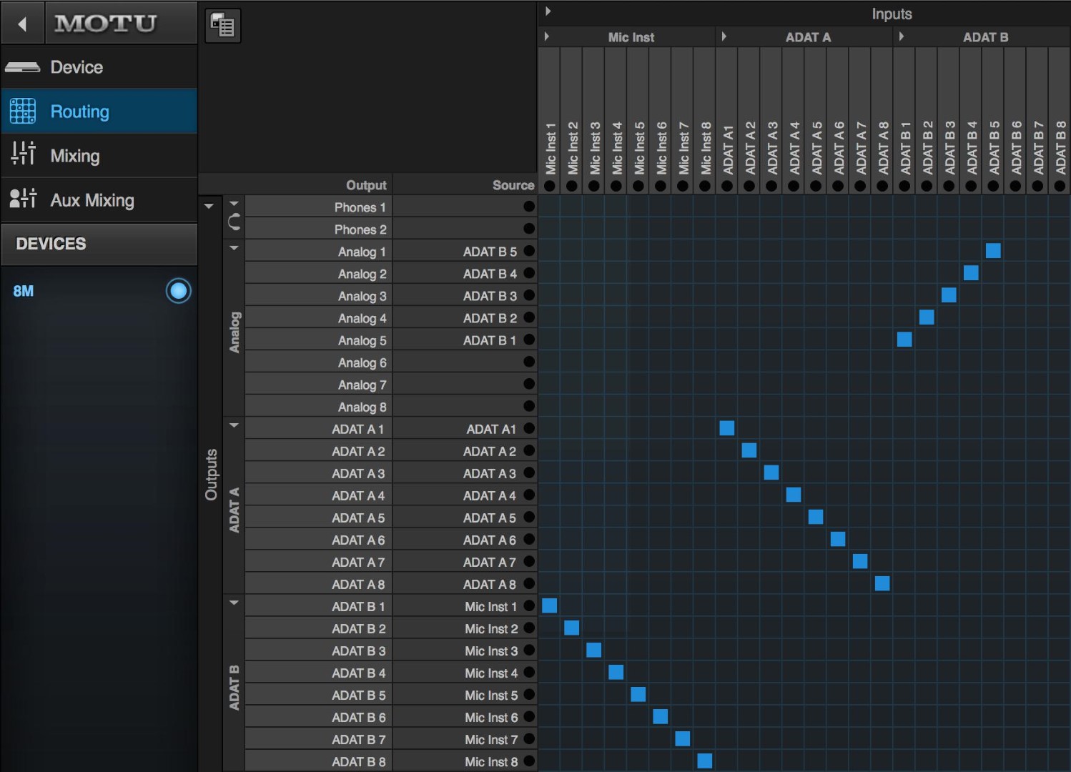Click the dot below ADAT B 8 column
Image resolution: width=1071 pixels, height=772 pixels.
pos(1060,186)
